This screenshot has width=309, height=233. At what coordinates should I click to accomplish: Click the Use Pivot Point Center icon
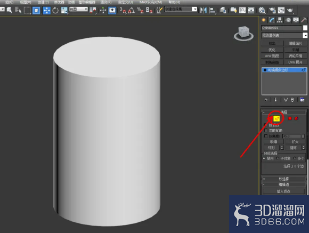click(x=93, y=10)
